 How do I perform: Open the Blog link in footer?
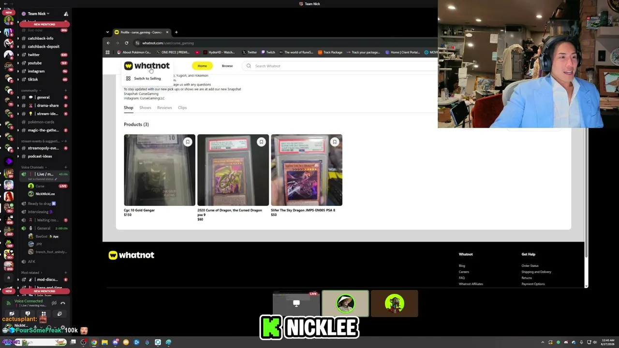pos(462,266)
